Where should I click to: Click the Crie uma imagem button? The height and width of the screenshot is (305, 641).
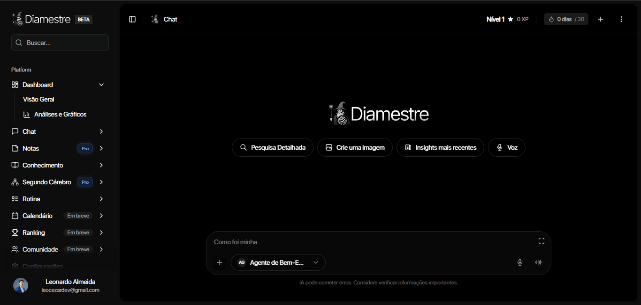[355, 147]
